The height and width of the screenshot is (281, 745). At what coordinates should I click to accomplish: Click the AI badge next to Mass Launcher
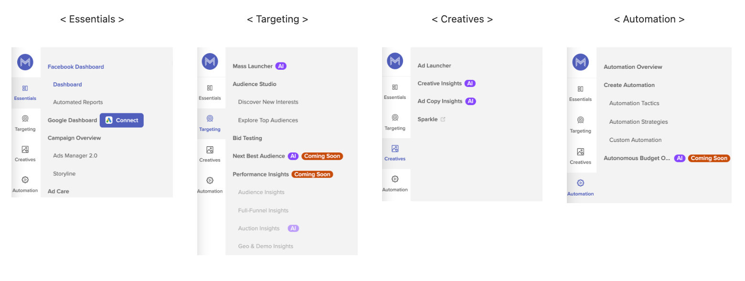pos(281,66)
